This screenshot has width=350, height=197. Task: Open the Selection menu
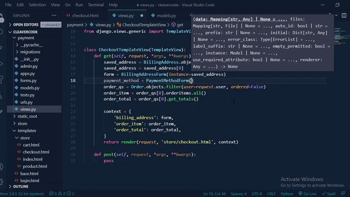pos(37,5)
